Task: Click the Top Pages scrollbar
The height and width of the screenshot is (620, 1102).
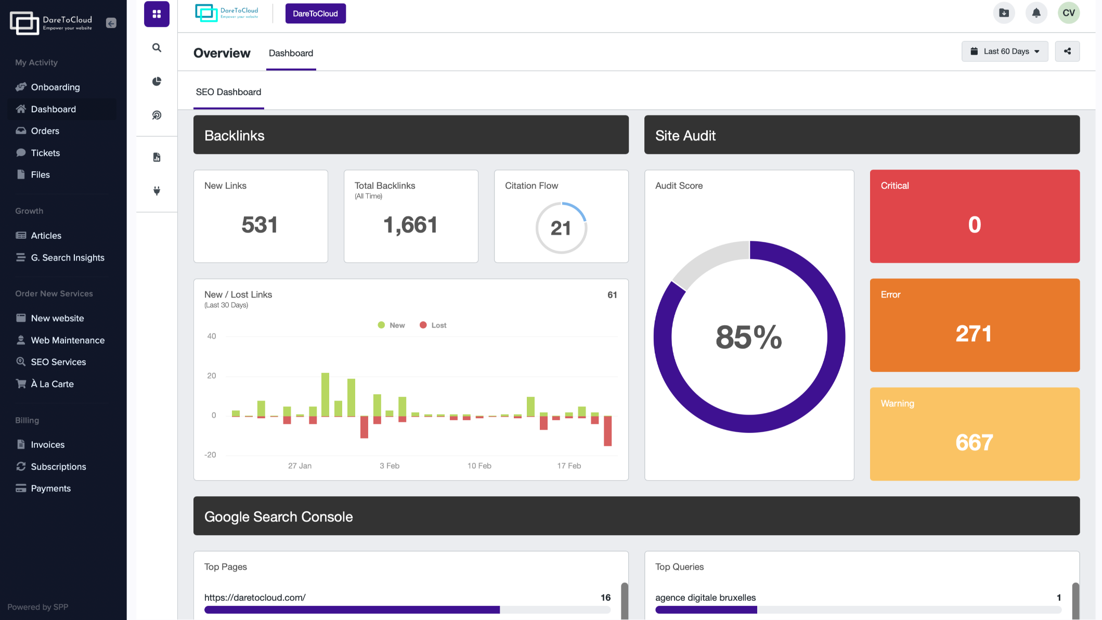Action: (x=625, y=601)
